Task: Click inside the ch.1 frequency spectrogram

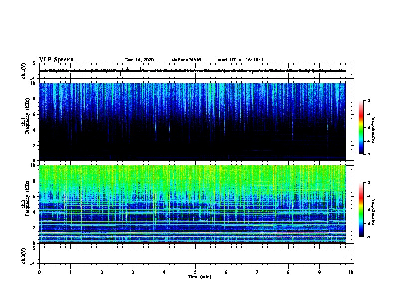Action: pyautogui.click(x=192, y=122)
